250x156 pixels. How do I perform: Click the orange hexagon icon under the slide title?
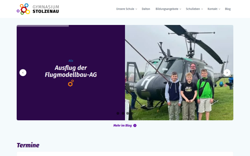[71, 83]
